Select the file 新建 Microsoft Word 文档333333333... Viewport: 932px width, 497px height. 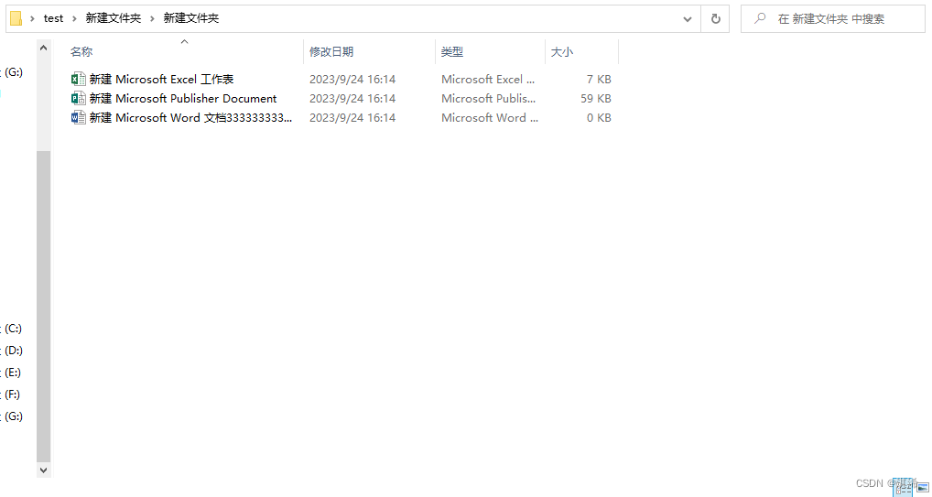pyautogui.click(x=190, y=118)
